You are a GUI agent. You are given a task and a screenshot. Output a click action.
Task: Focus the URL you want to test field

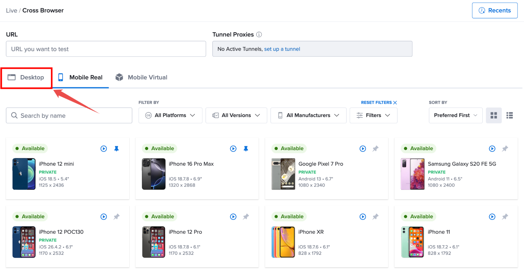tap(106, 49)
